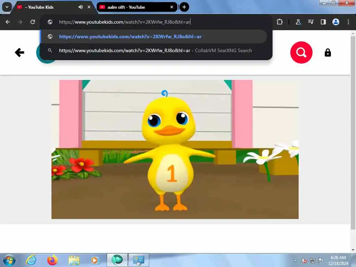Open the media controls icon
This screenshot has width=356, height=267.
311,22
